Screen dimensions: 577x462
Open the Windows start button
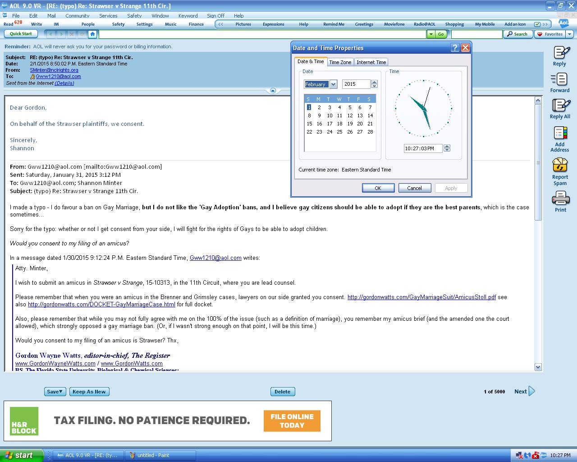point(21,455)
